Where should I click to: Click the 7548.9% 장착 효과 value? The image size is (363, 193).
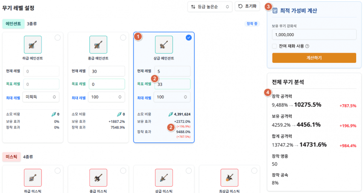[x=117, y=127]
